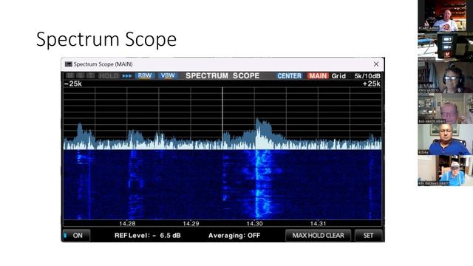Select the participant wearing headset thumbnail
This screenshot has width=473, height=266.
[x=445, y=78]
